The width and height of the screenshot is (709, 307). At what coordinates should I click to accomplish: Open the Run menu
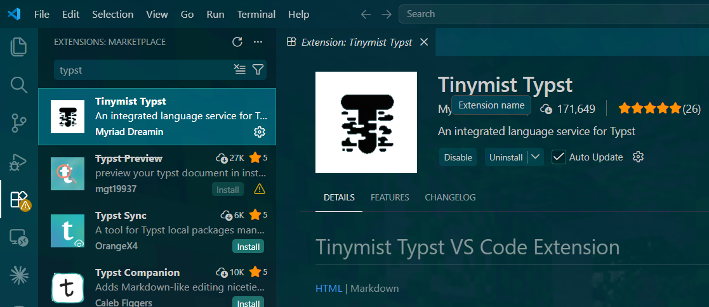[215, 14]
